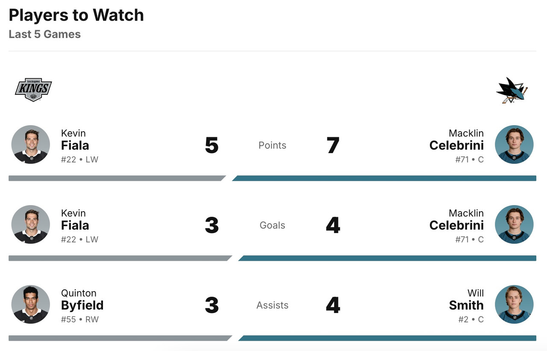This screenshot has width=547, height=351.
Task: Click the Players to Watch heading
Action: (x=76, y=15)
